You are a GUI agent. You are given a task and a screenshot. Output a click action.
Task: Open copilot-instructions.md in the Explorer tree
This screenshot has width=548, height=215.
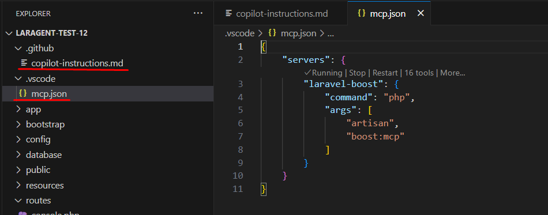(77, 63)
